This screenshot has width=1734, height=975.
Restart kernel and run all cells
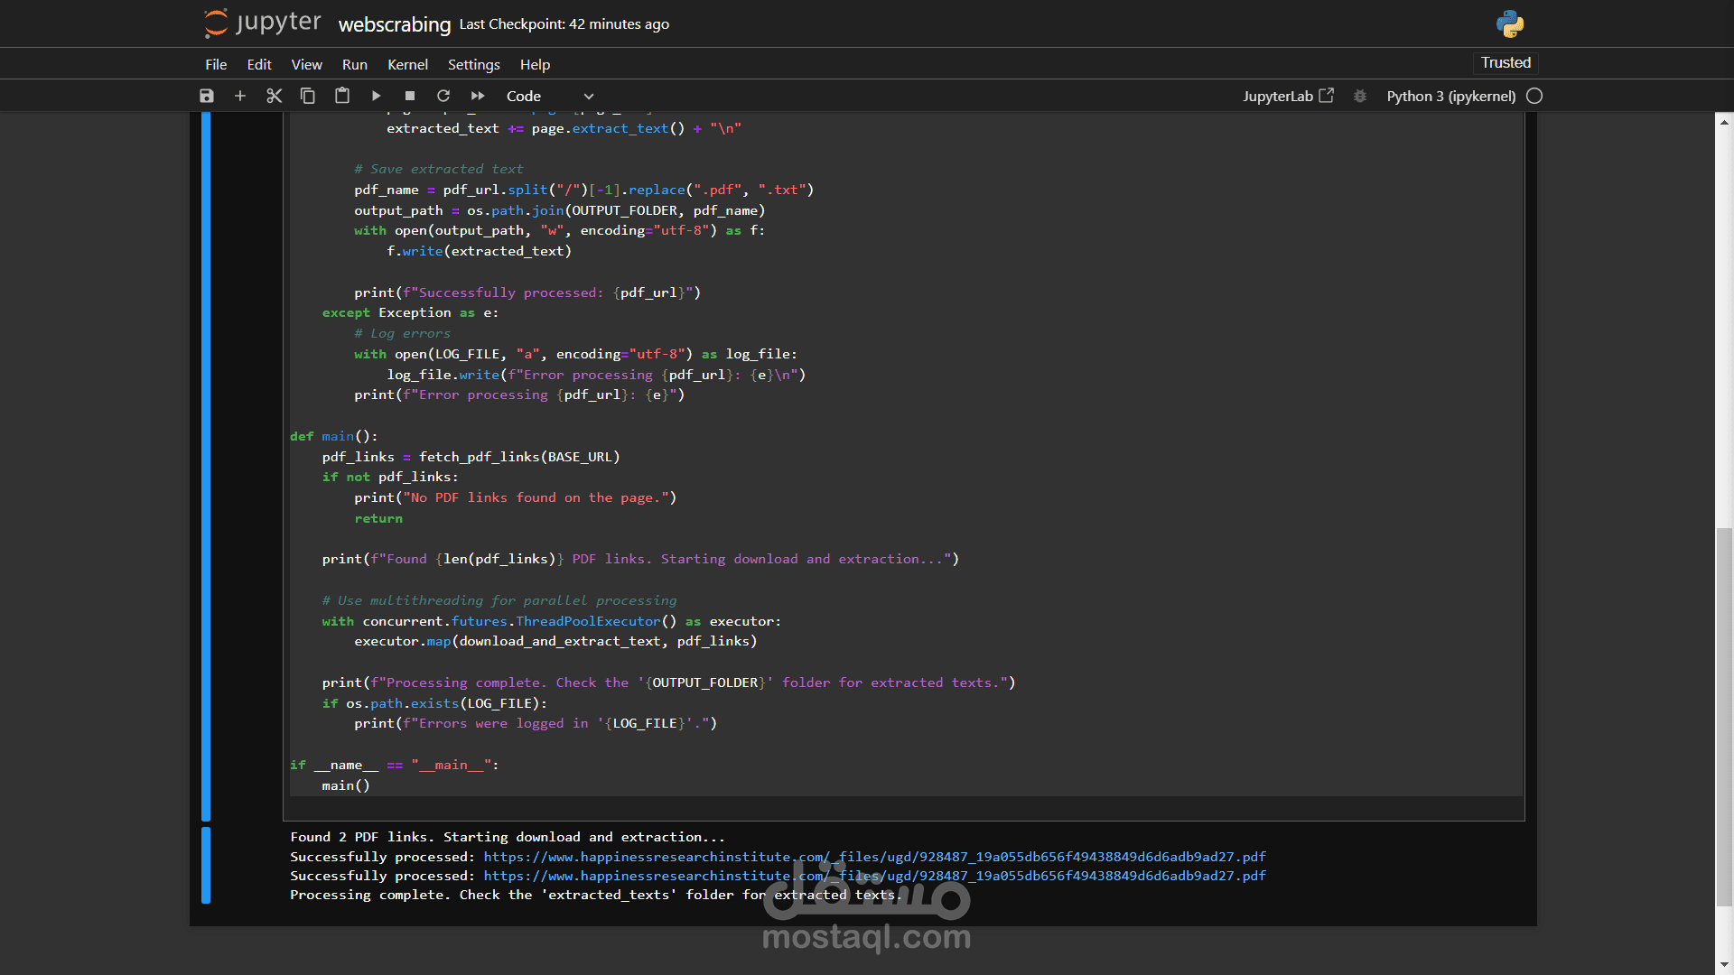point(478,96)
